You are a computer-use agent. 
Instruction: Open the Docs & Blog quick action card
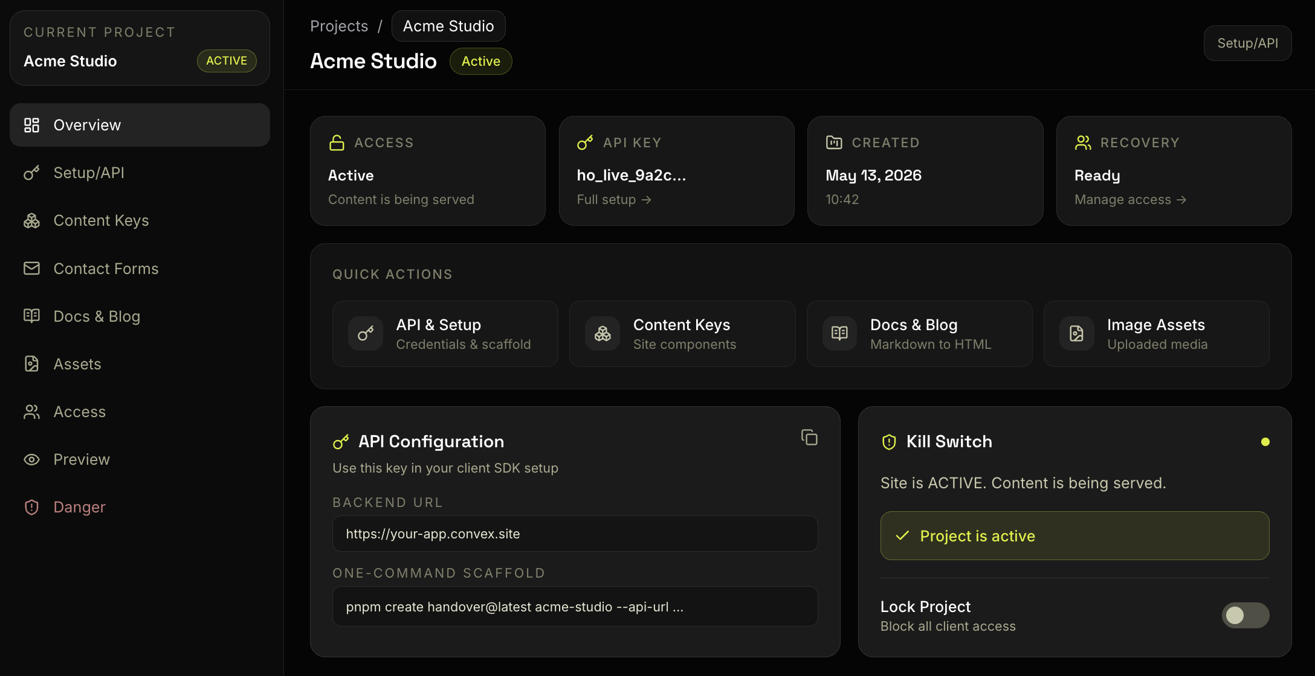point(919,334)
